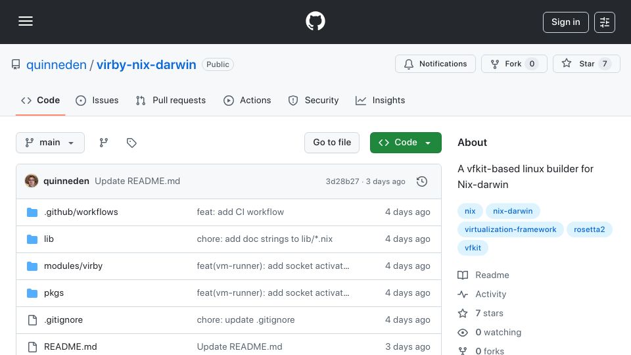631x355 pixels.
Task: Select the nix topic tag
Action: 470,211
